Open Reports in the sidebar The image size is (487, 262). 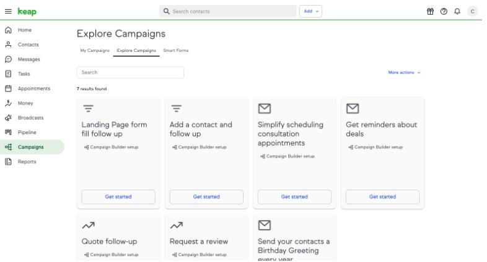click(x=27, y=162)
